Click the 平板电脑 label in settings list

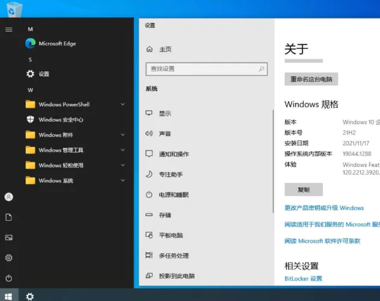(171, 236)
